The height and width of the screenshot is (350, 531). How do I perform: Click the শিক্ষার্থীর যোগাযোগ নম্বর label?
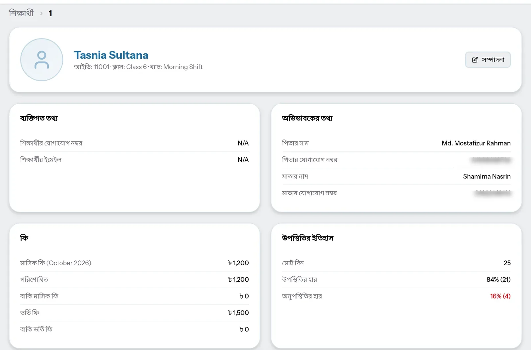pyautogui.click(x=51, y=143)
